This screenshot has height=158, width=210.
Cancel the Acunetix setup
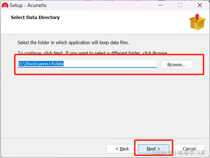(189, 149)
